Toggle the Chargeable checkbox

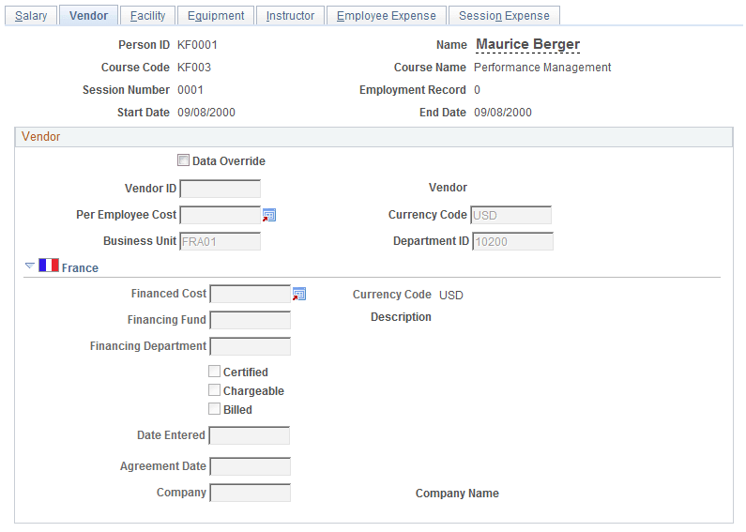[x=215, y=390]
